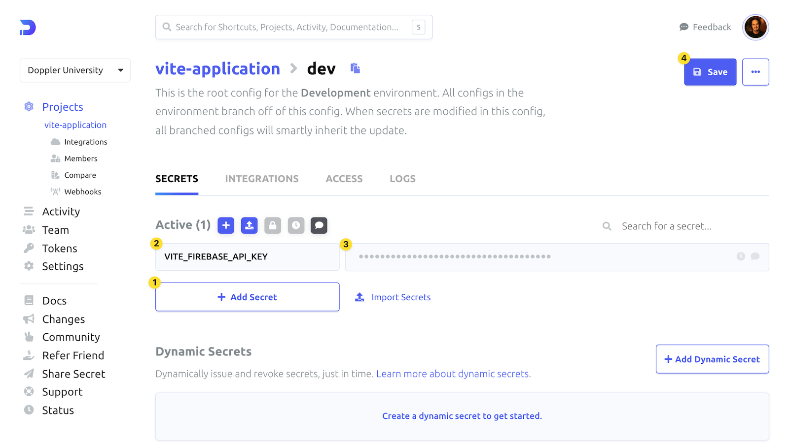Open Learn more about dynamic secrets link
Image resolution: width=789 pixels, height=443 pixels.
point(454,374)
